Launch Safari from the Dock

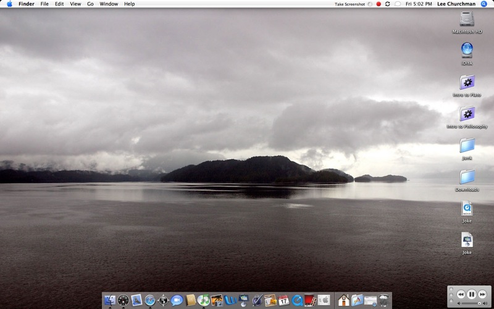pyautogui.click(x=150, y=300)
